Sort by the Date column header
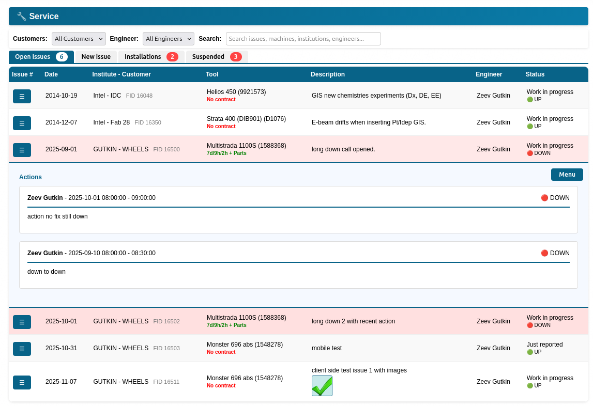Screen dimensions: 593x406 51,74
